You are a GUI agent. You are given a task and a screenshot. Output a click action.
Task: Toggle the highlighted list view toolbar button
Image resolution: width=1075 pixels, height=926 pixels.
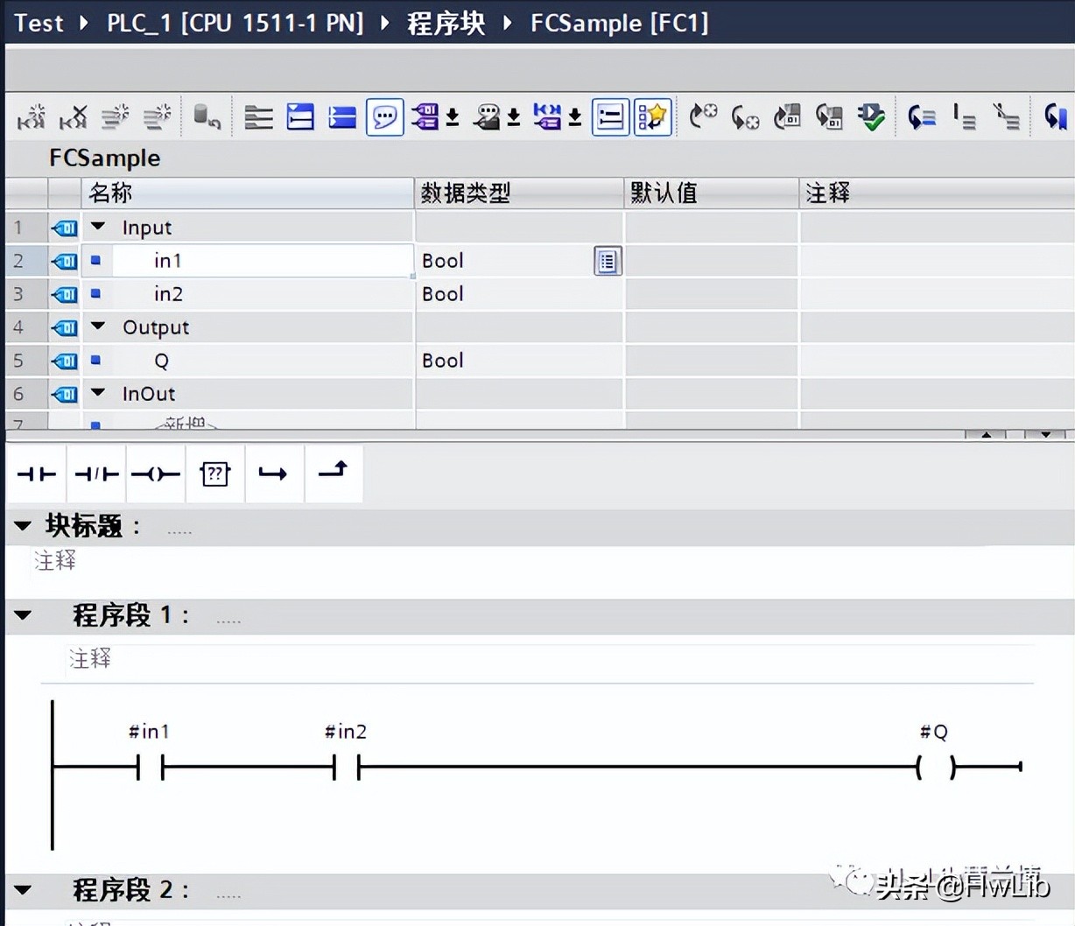610,117
